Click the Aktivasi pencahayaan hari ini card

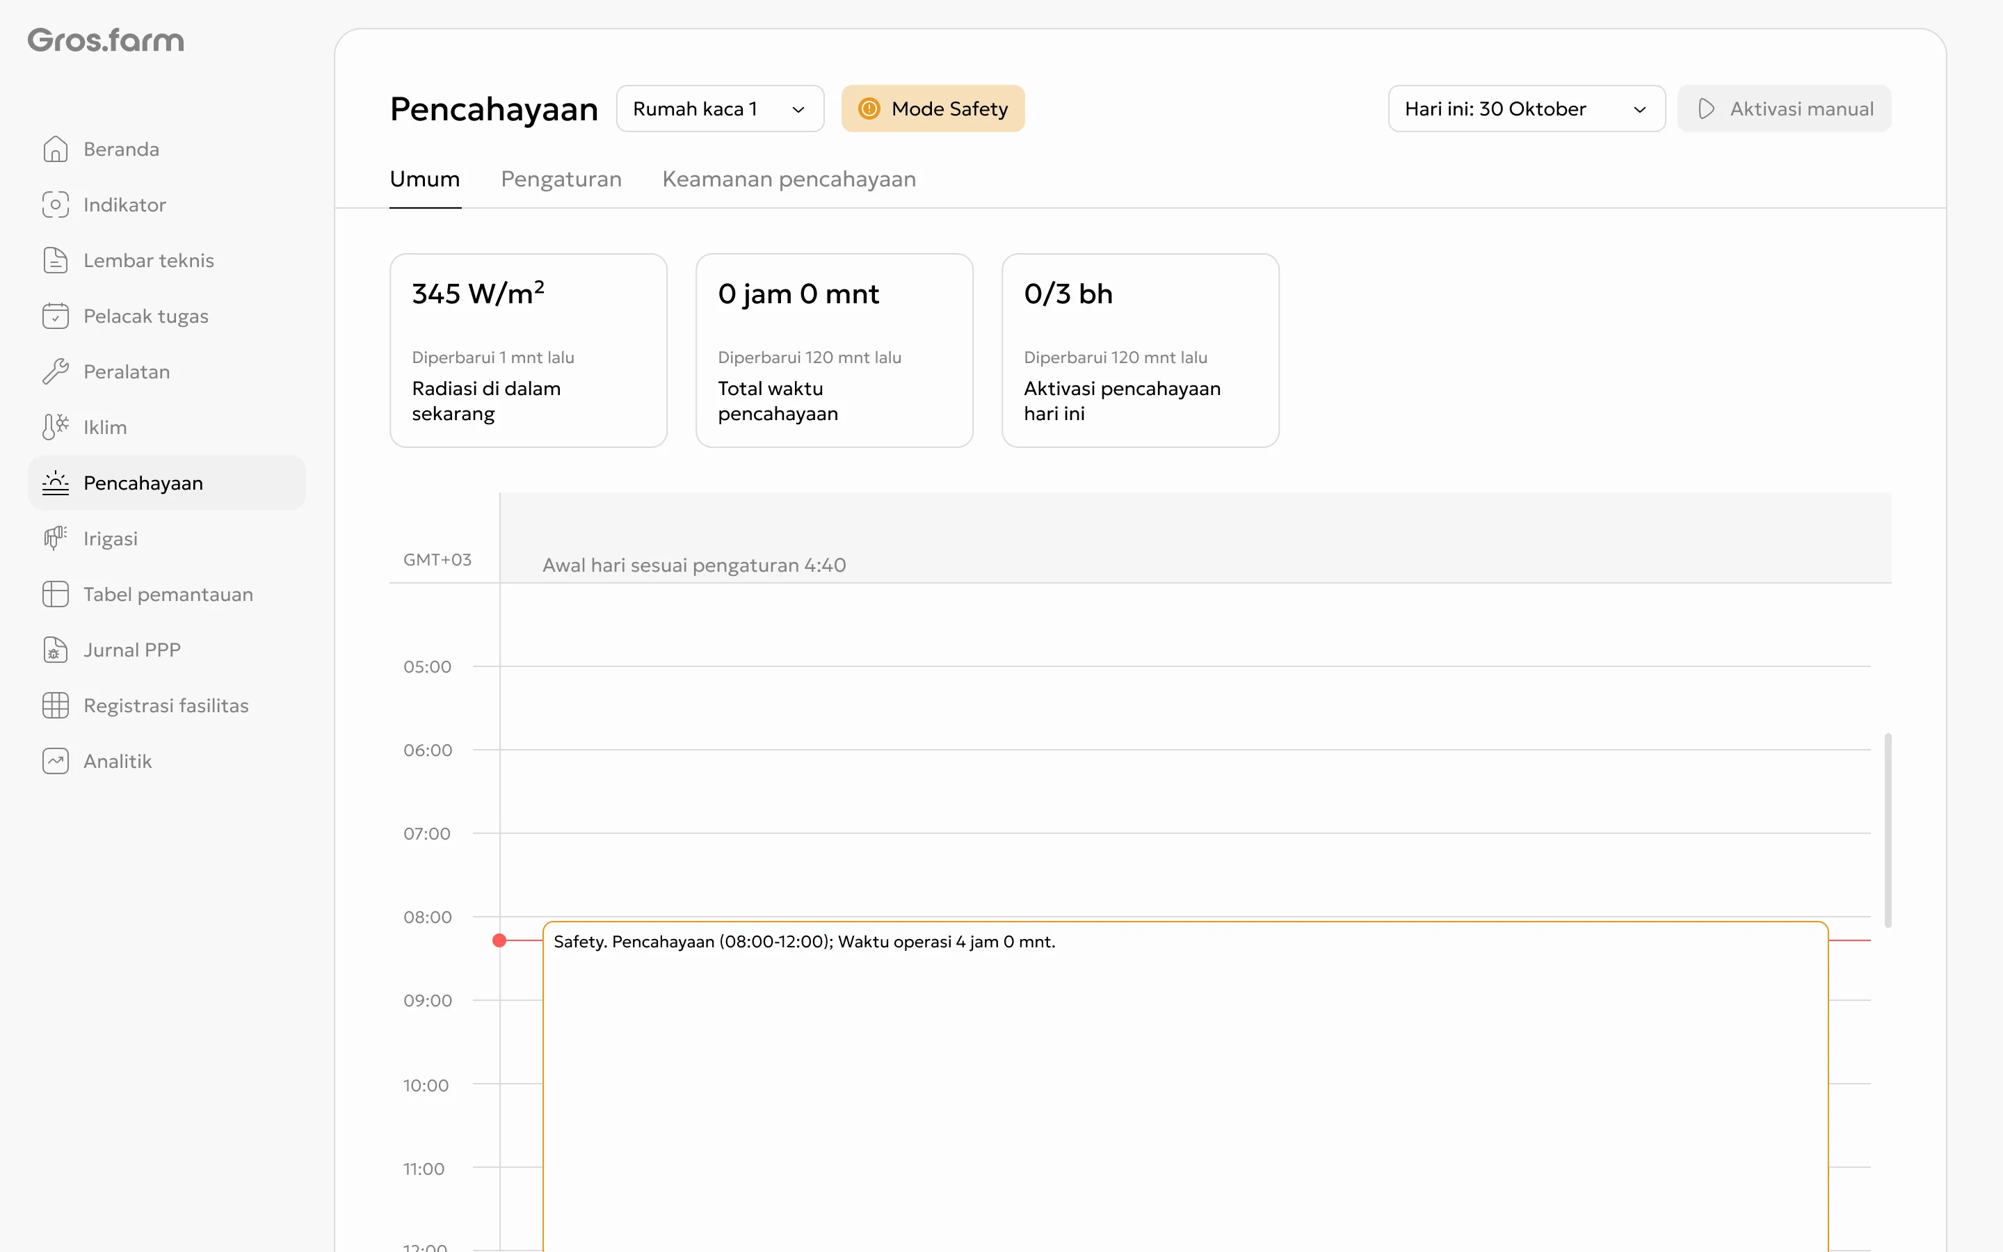pyautogui.click(x=1141, y=351)
